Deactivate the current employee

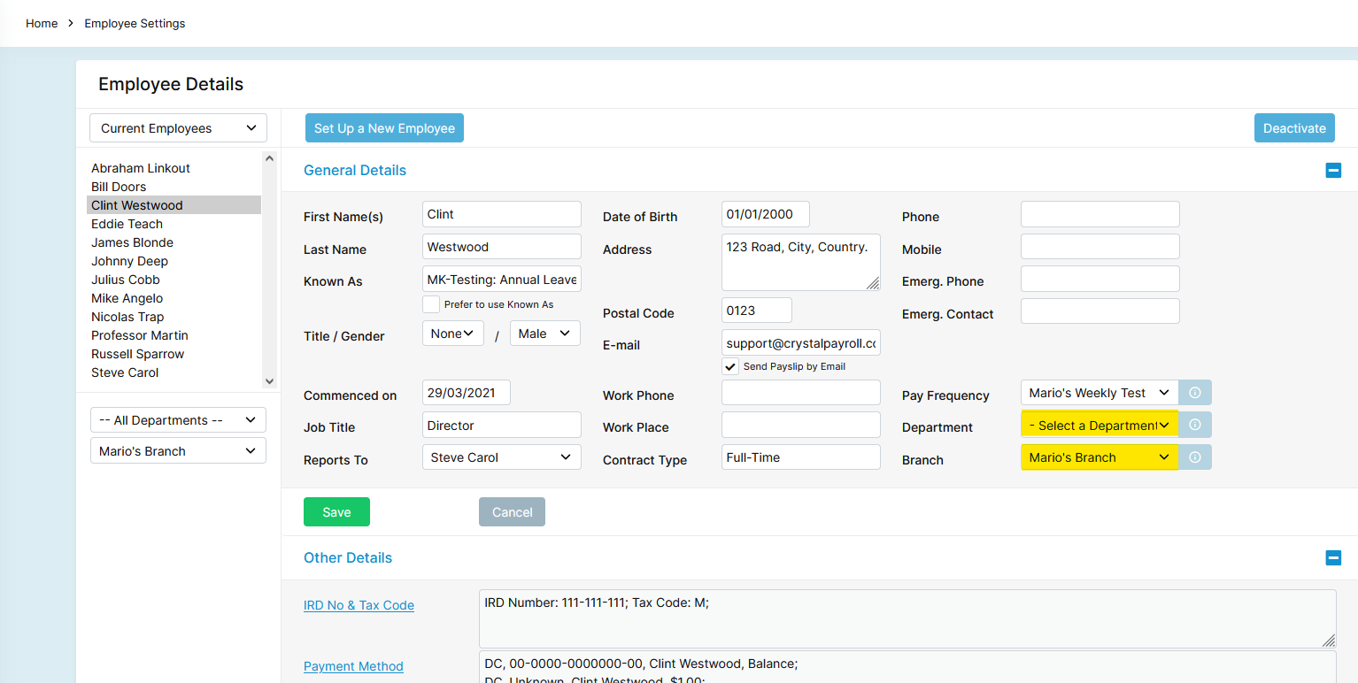[x=1294, y=127]
